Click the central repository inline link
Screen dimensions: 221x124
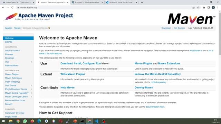pyautogui.click(x=158, y=82)
